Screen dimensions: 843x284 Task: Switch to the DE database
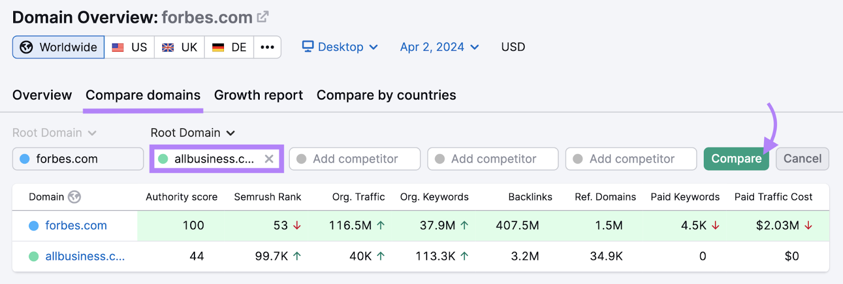click(229, 47)
